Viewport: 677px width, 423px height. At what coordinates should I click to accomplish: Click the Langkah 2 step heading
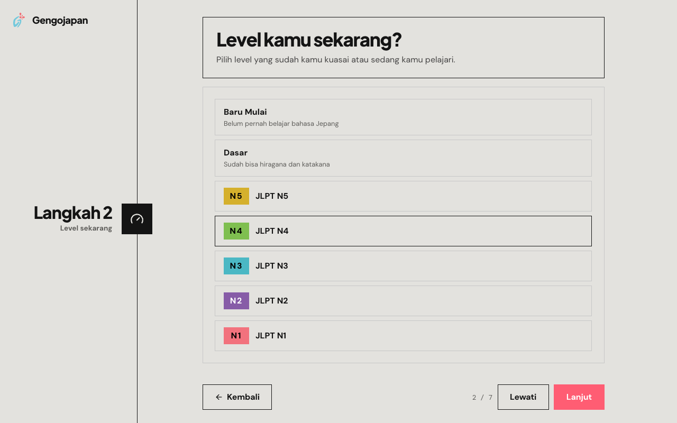73,213
